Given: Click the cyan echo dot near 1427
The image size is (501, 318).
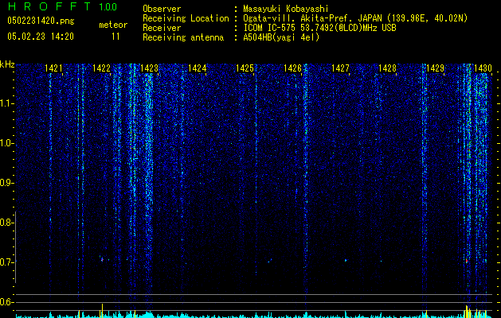Looking at the screenshot, I should (346, 260).
